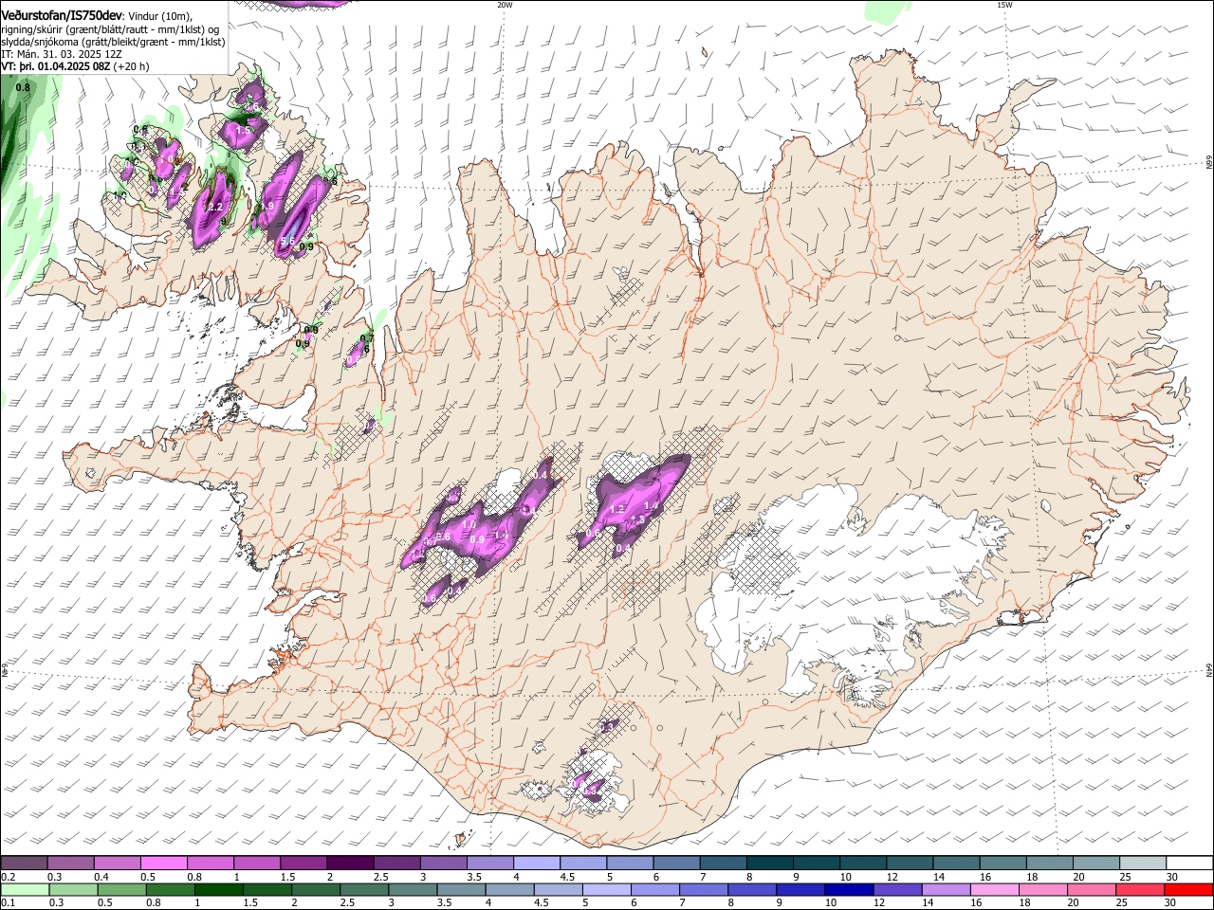The height and width of the screenshot is (910, 1214).
Task: Pick the bright pink snow swatch labelled 0.5
Action: pos(163,864)
